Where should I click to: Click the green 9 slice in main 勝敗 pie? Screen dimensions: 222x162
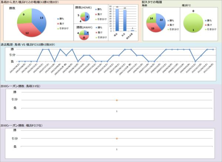point(25,16)
